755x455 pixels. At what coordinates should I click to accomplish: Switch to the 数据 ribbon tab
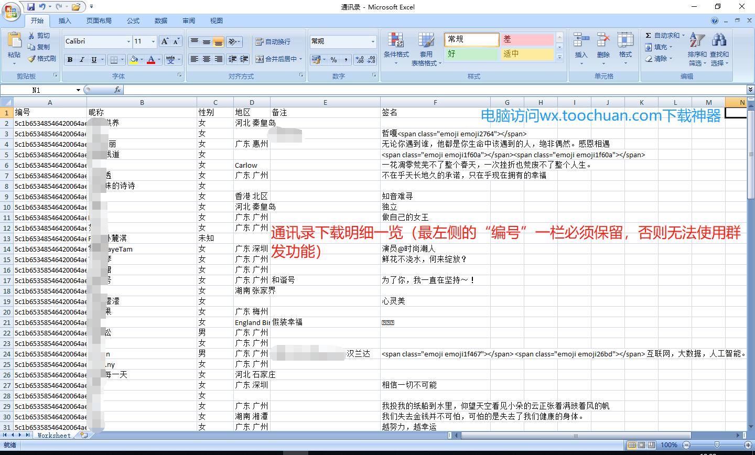coord(161,21)
